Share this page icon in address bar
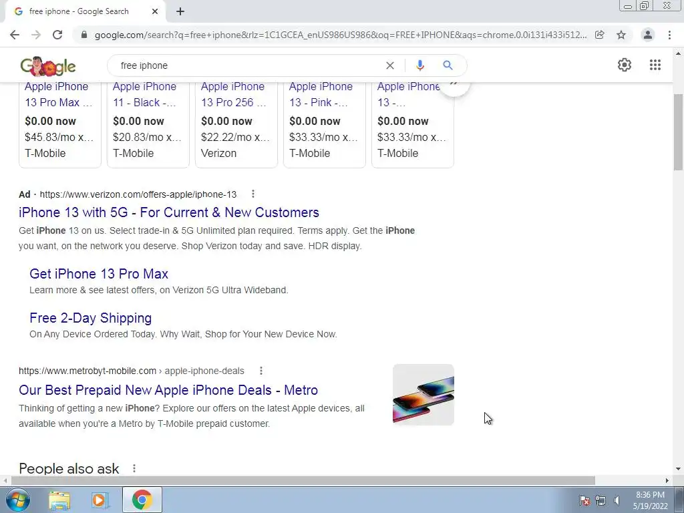The image size is (684, 513). pyautogui.click(x=600, y=35)
